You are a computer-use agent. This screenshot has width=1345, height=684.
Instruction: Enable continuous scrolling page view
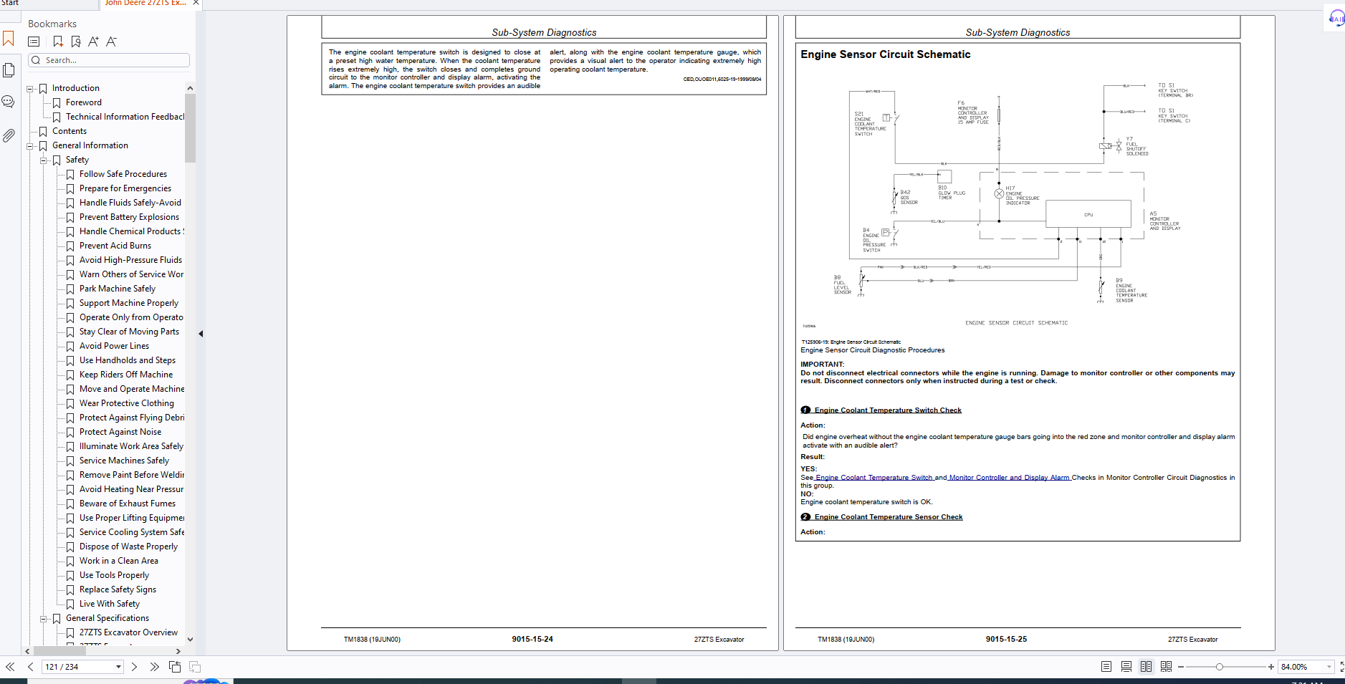pyautogui.click(x=1126, y=667)
